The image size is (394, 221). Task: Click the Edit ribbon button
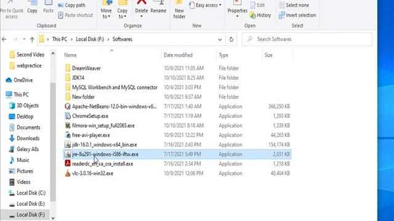(x=257, y=5)
